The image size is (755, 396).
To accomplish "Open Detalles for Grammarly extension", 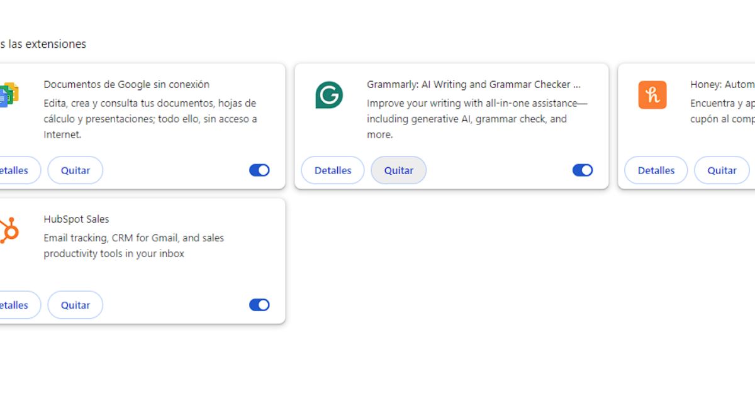I will tap(333, 170).
